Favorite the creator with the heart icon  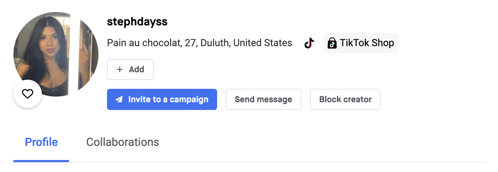coord(28,94)
